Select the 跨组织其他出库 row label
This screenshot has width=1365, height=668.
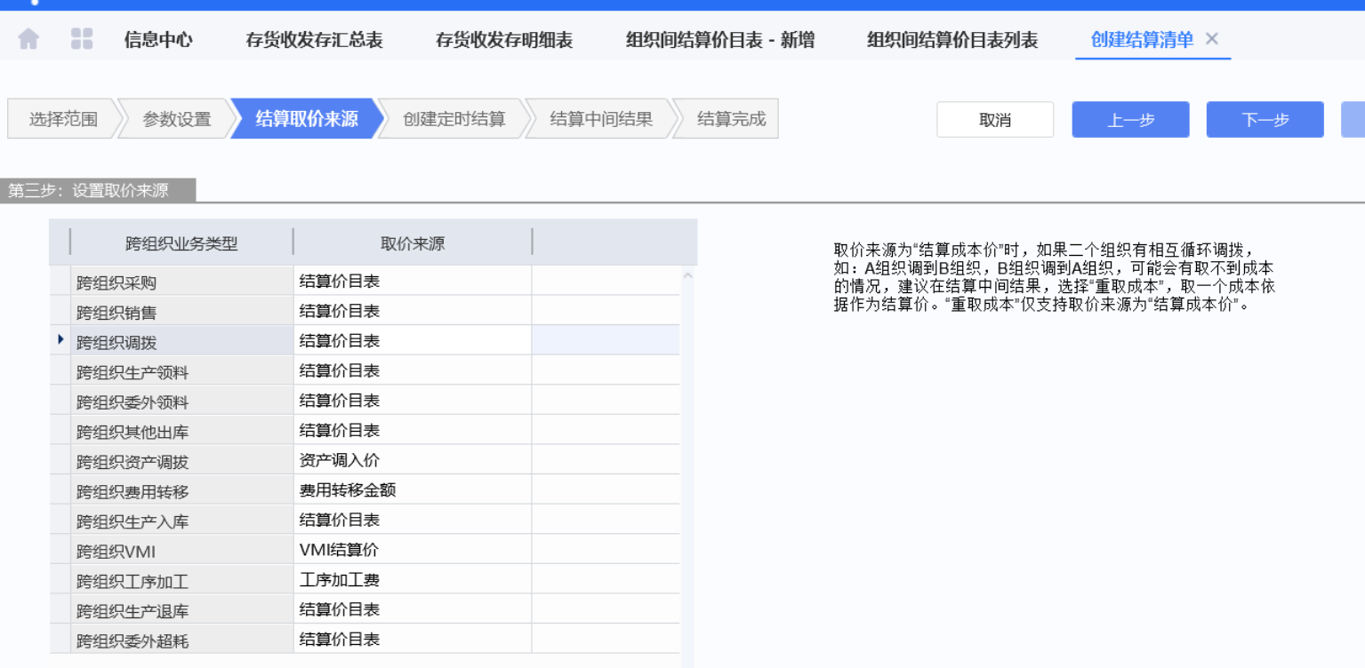[x=182, y=430]
